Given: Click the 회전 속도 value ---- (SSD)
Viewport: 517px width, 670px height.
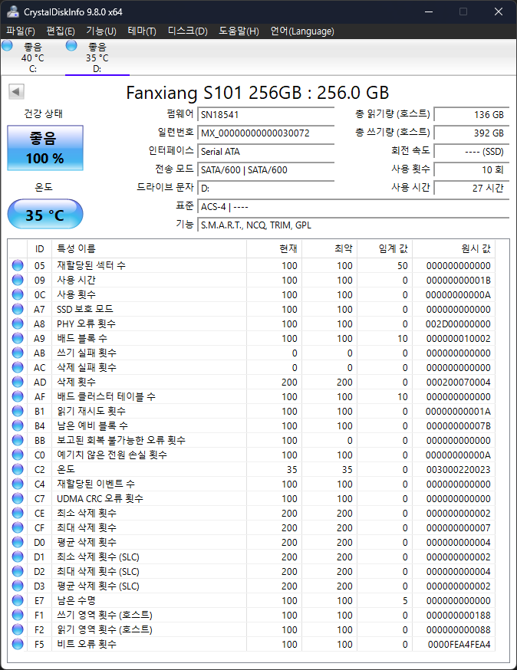Looking at the screenshot, I should coord(472,151).
